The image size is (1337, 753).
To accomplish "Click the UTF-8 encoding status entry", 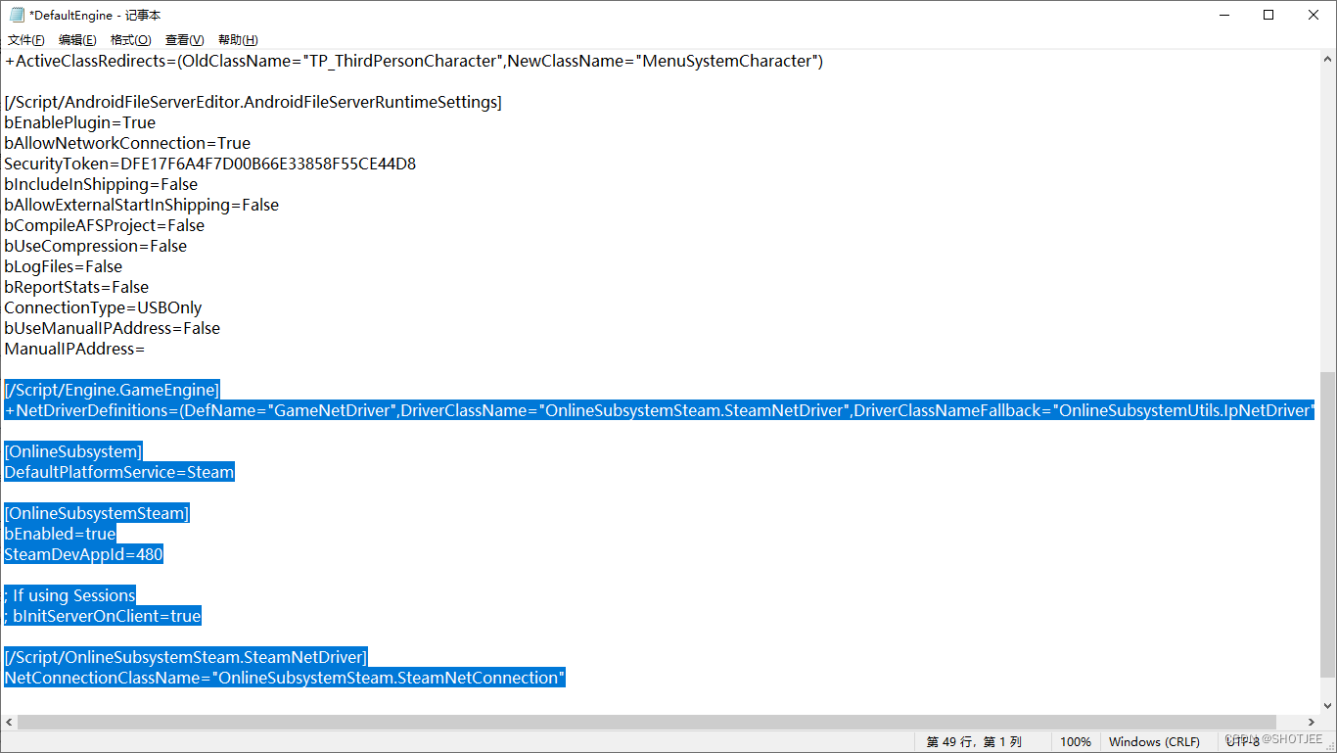I will (x=1243, y=742).
